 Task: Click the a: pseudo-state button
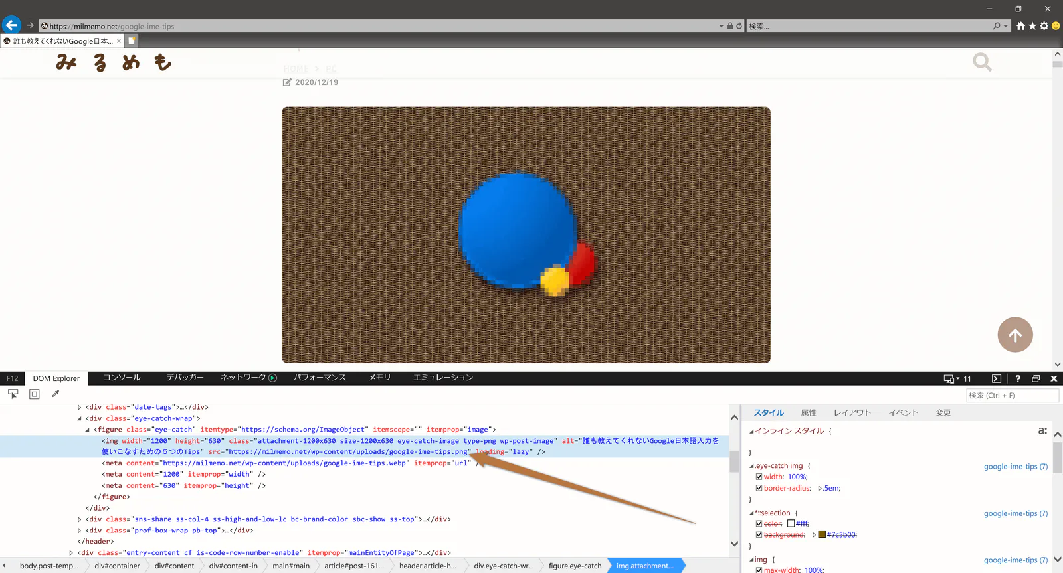1042,430
